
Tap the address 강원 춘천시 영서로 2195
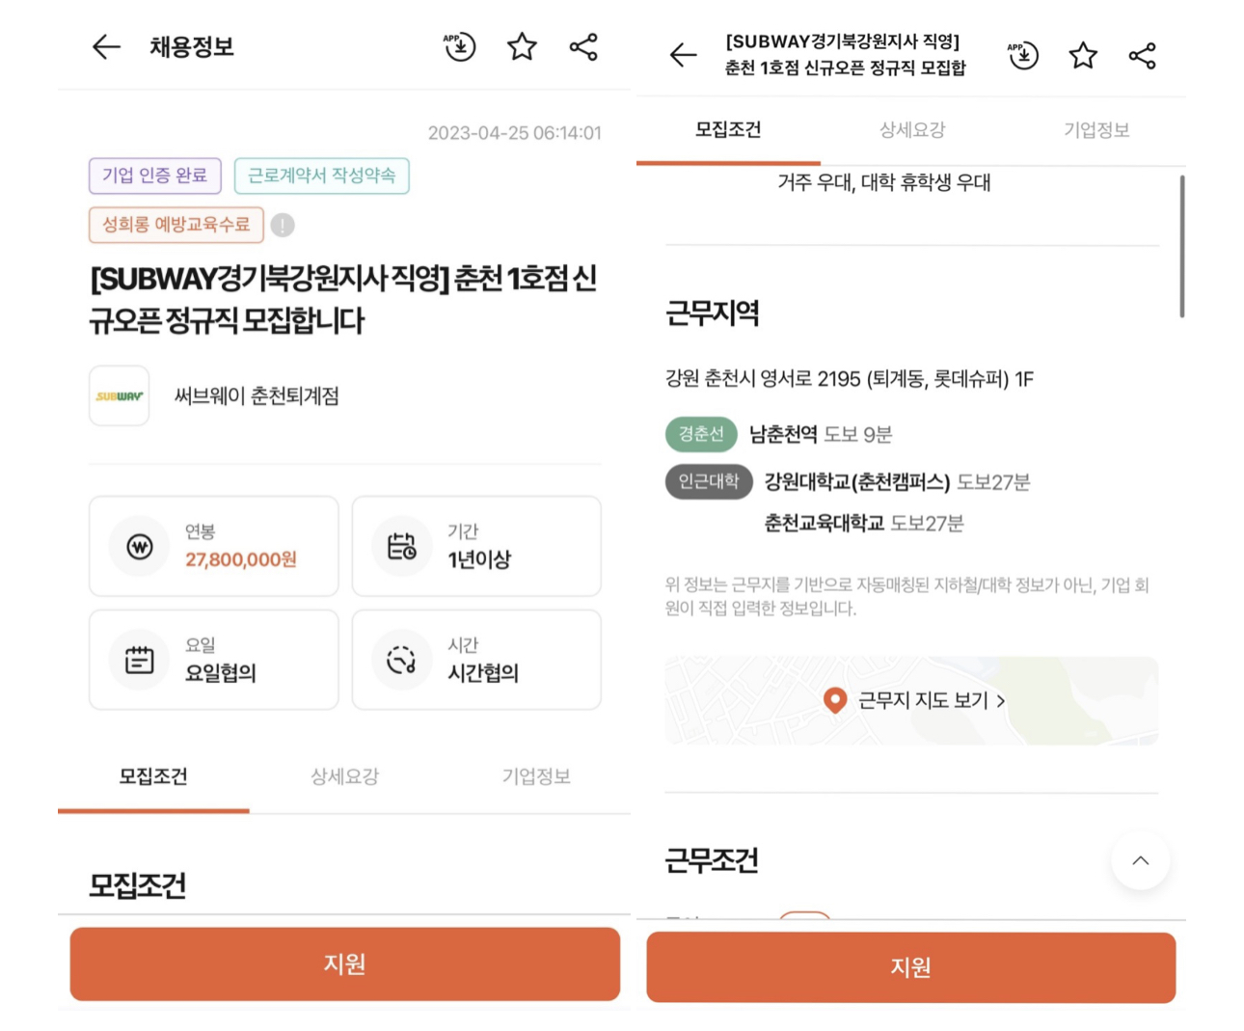850,379
